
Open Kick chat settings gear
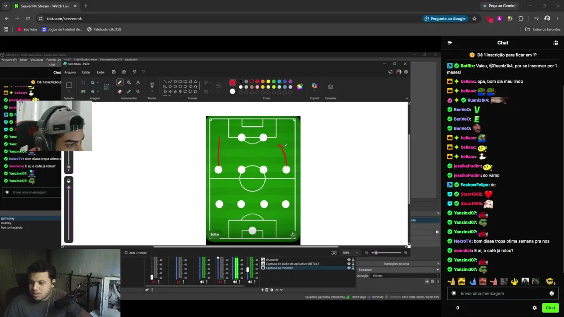click(x=534, y=308)
